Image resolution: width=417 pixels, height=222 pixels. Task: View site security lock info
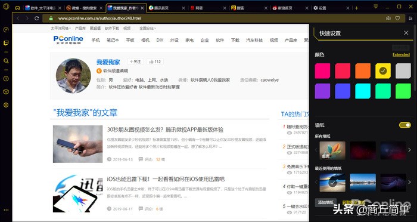pos(51,18)
